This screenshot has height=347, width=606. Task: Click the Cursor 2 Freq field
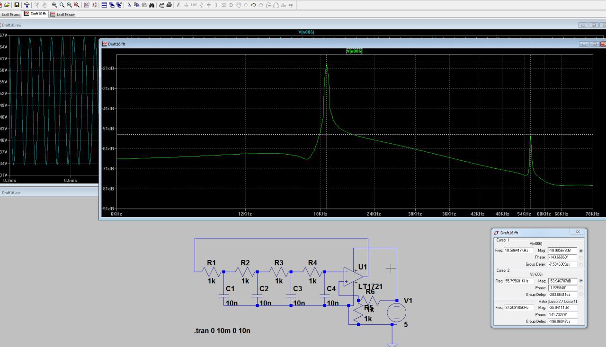[519, 281]
